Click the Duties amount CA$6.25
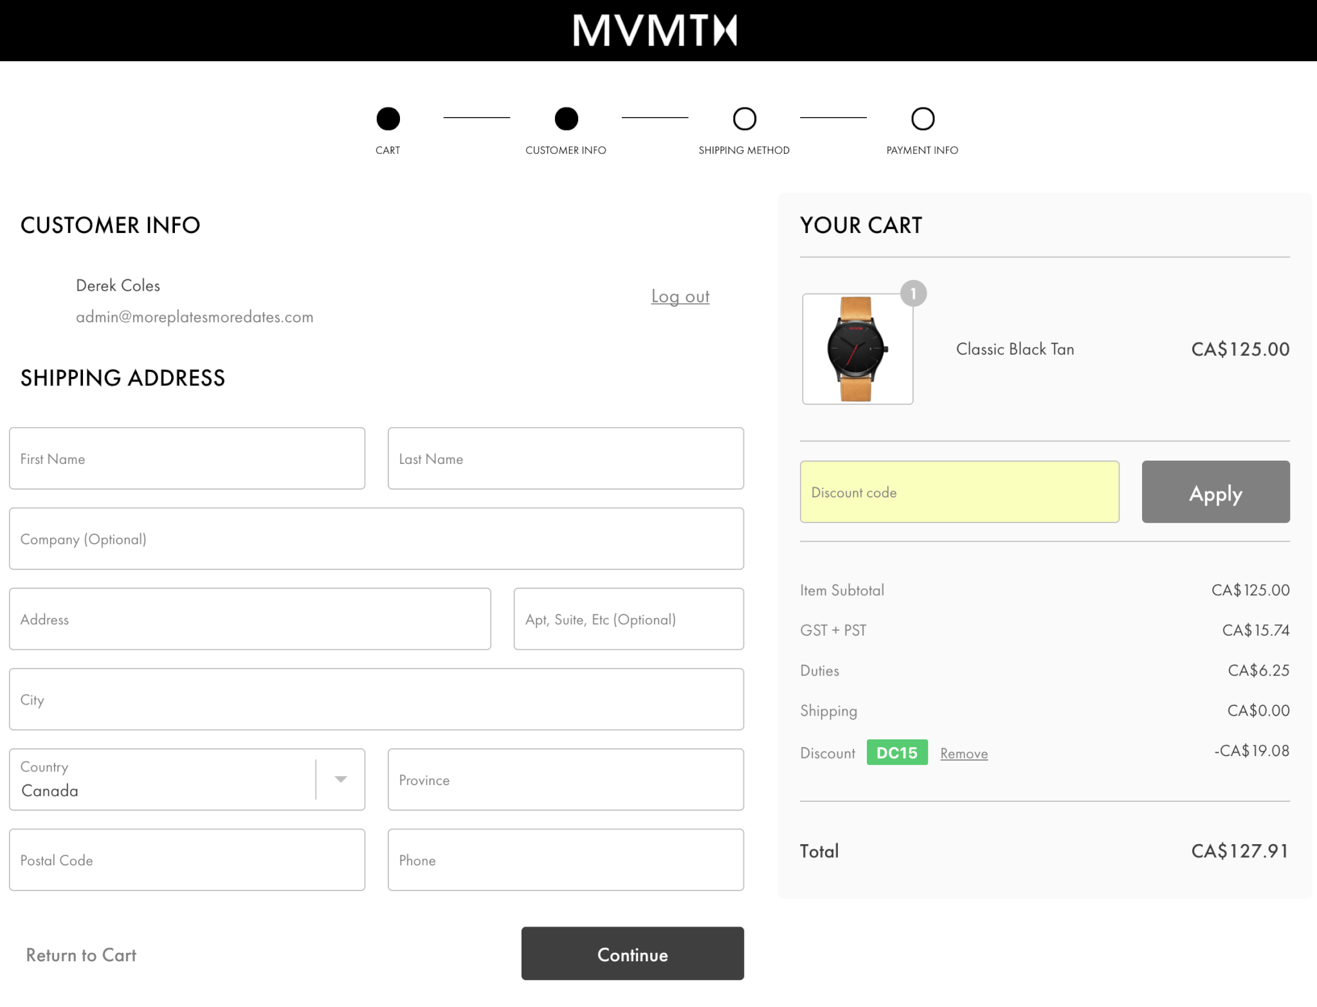 1258,670
